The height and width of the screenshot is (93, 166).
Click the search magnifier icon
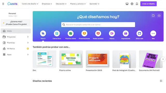click(x=64, y=25)
